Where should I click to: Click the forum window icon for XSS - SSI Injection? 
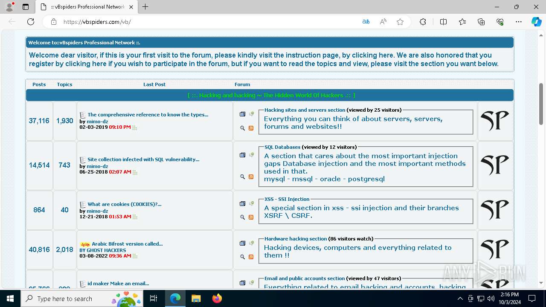tap(243, 203)
